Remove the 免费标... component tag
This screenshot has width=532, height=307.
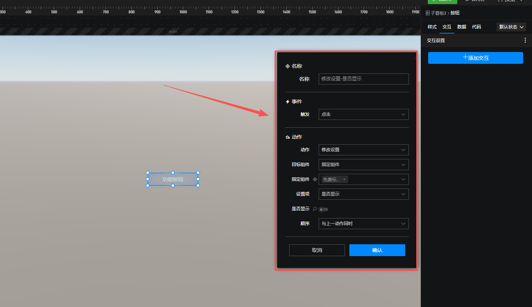(345, 179)
